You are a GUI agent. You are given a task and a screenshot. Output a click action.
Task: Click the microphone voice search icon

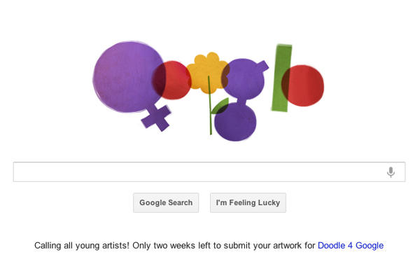[391, 172]
